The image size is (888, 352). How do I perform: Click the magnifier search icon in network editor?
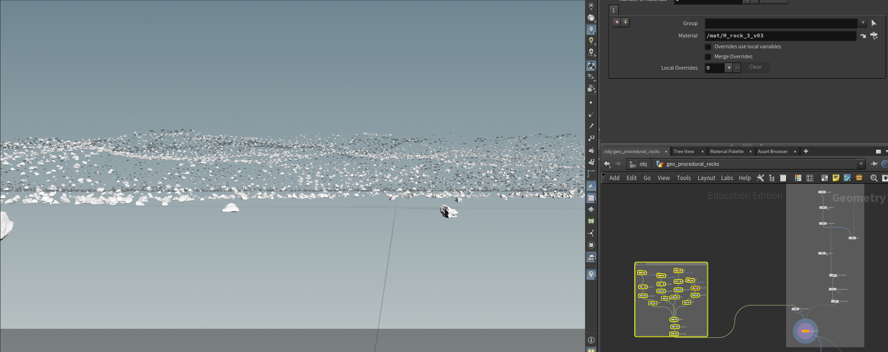tap(874, 178)
